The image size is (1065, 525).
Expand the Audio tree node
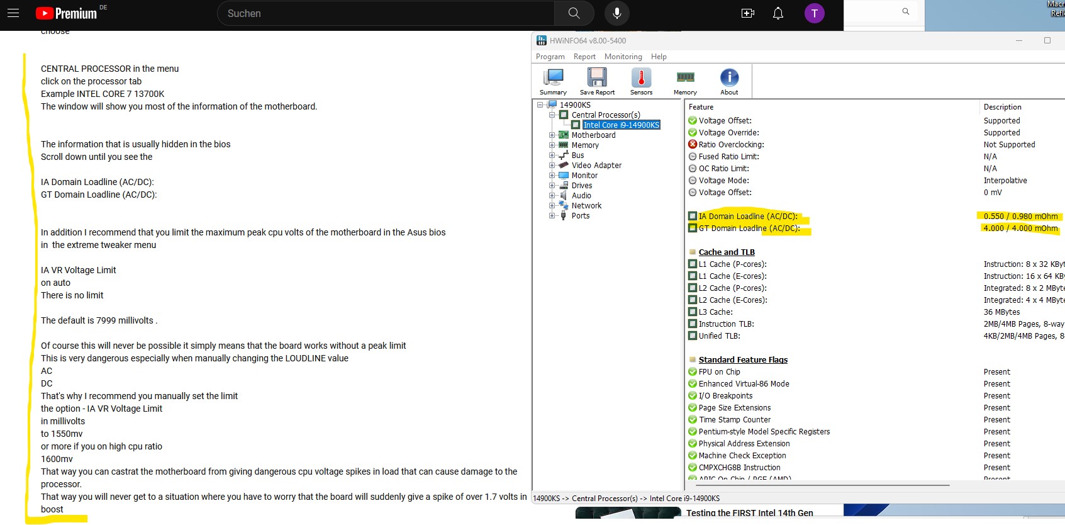click(552, 196)
